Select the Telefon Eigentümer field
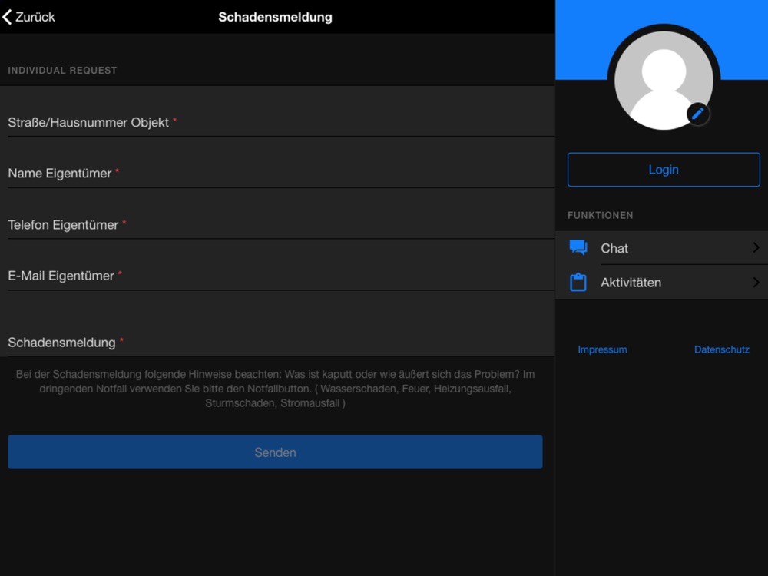 277,214
